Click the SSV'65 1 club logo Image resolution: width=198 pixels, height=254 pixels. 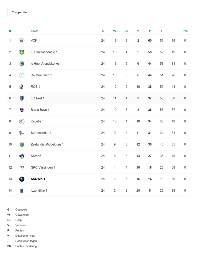[22, 156]
